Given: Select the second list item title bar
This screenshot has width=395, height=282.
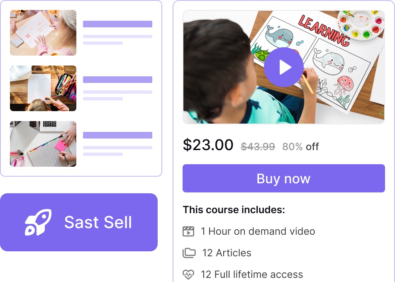Looking at the screenshot, I should click(118, 80).
